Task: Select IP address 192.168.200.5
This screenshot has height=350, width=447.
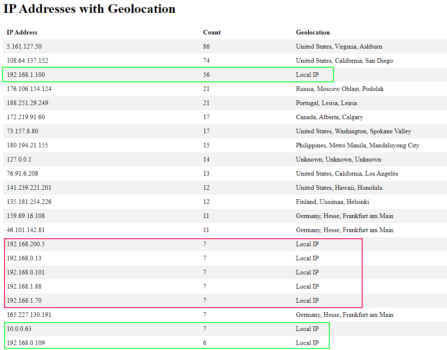Action: coord(26,244)
